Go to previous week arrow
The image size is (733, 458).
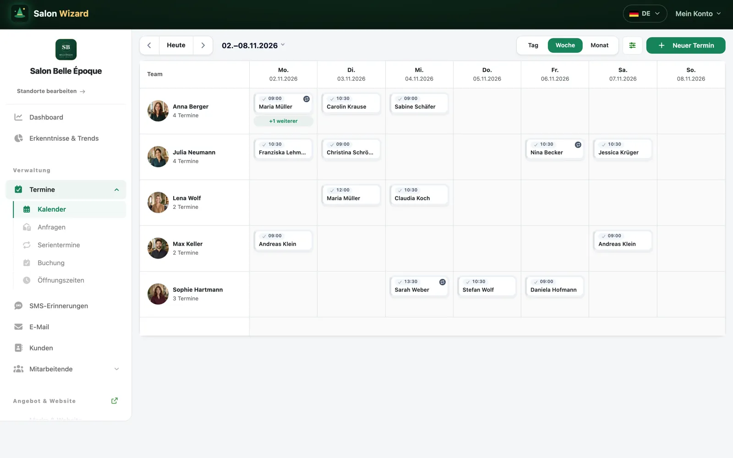149,45
